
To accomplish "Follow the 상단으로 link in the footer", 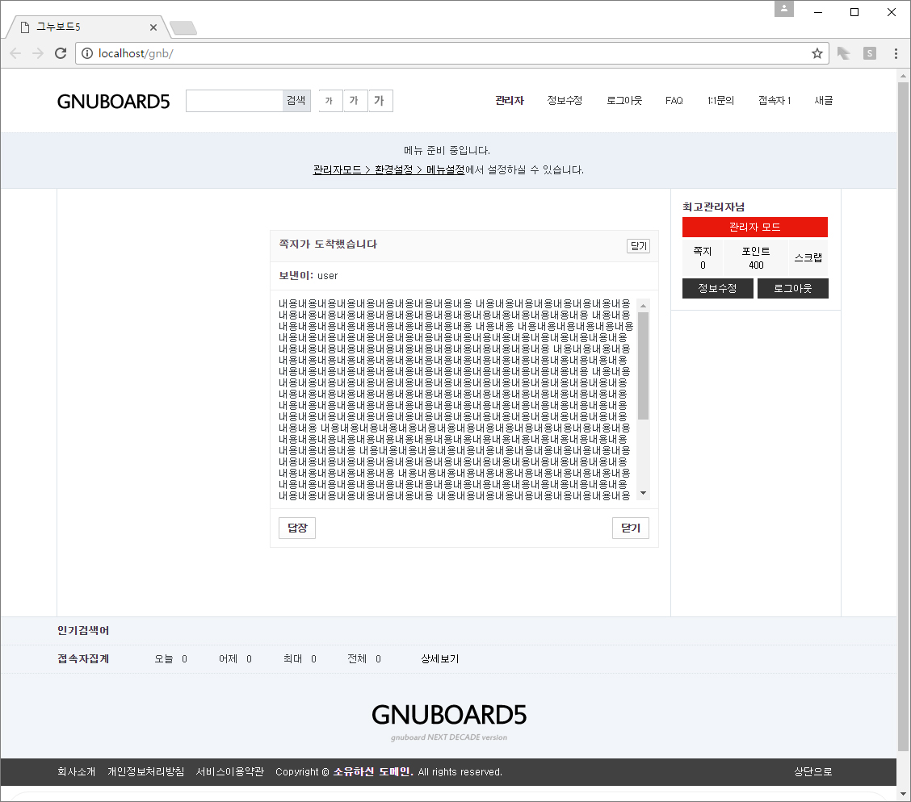I will point(812,771).
